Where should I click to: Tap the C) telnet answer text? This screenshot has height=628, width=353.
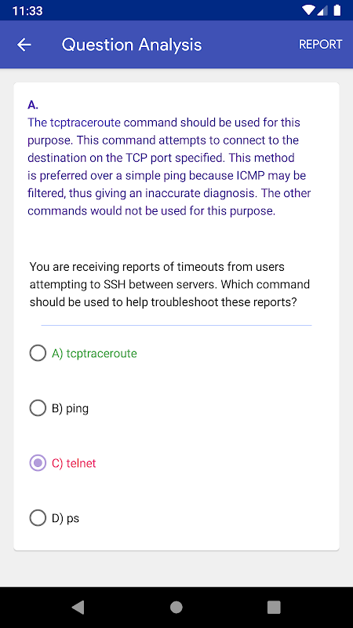click(74, 463)
